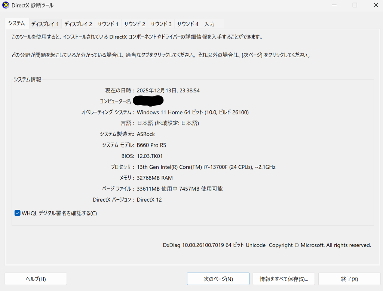This screenshot has width=383, height=291.
Task: Go to the サウンド 4 tab
Action: point(188,24)
